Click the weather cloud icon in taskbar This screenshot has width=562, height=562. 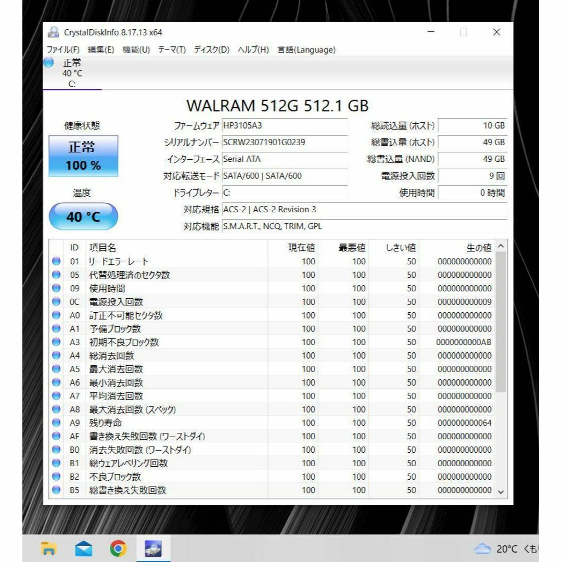(482, 548)
